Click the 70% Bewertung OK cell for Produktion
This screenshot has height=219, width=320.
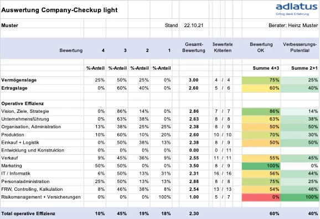[261, 135]
